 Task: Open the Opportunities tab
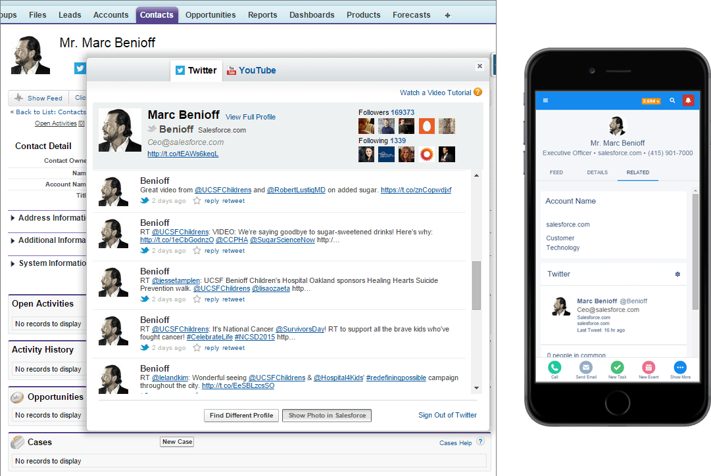click(x=210, y=15)
